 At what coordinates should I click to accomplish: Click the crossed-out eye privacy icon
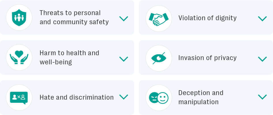coord(159,58)
